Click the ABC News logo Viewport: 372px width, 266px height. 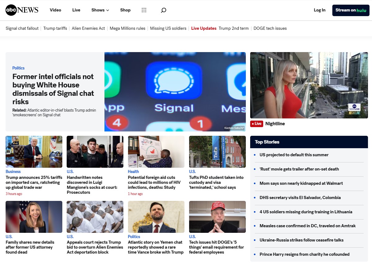pyautogui.click(x=22, y=10)
